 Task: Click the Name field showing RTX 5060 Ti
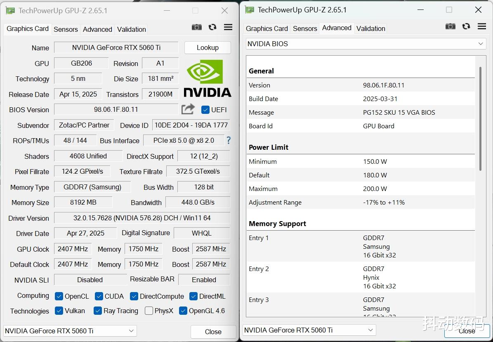tap(116, 47)
